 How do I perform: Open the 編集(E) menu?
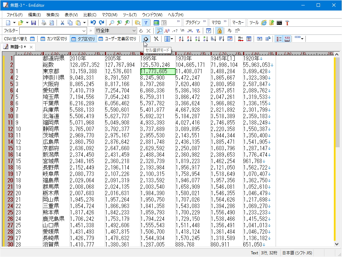[35, 15]
